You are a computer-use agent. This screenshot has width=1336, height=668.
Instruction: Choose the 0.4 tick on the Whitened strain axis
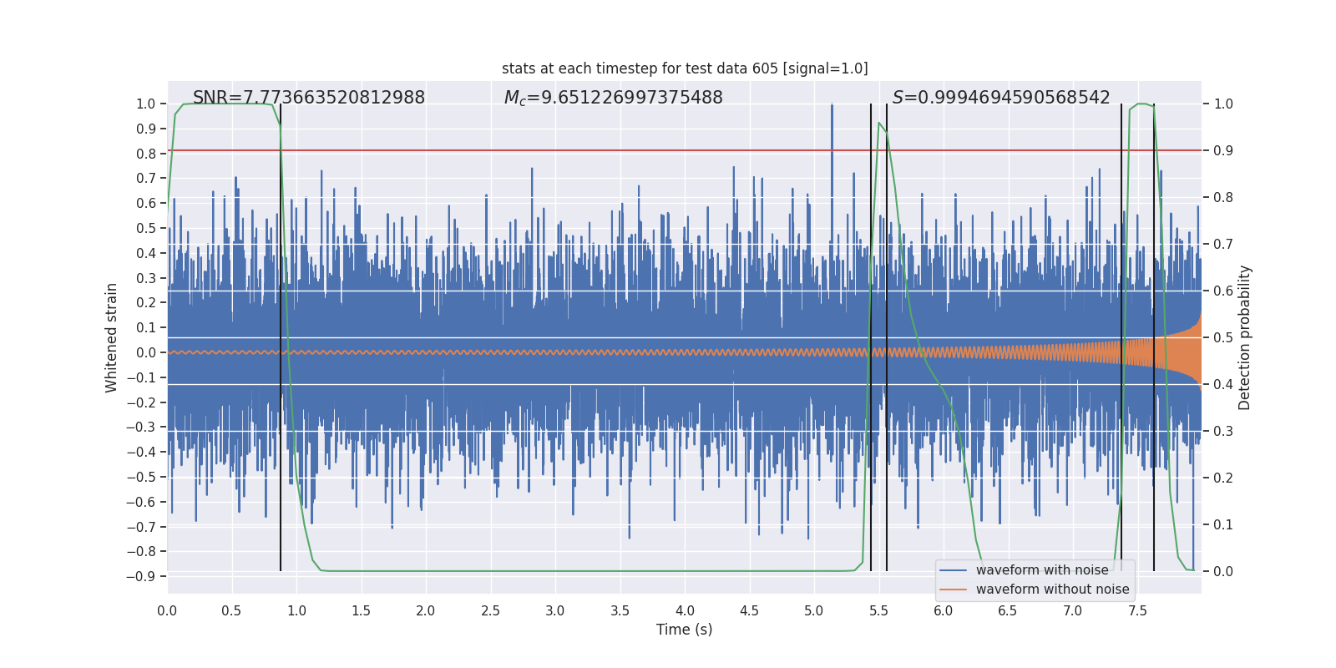tap(146, 253)
